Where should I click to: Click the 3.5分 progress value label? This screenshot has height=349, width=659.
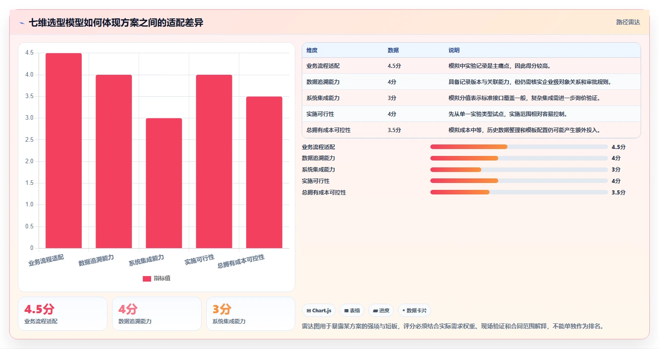[618, 193]
